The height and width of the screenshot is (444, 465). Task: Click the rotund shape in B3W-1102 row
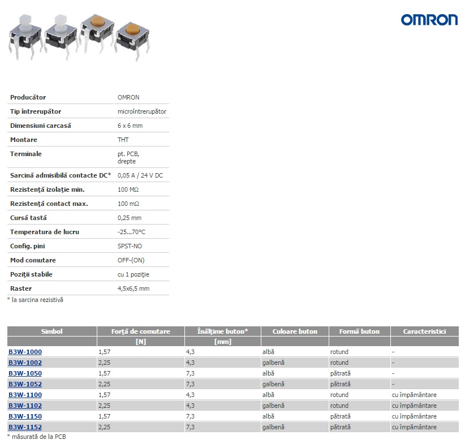(x=339, y=406)
